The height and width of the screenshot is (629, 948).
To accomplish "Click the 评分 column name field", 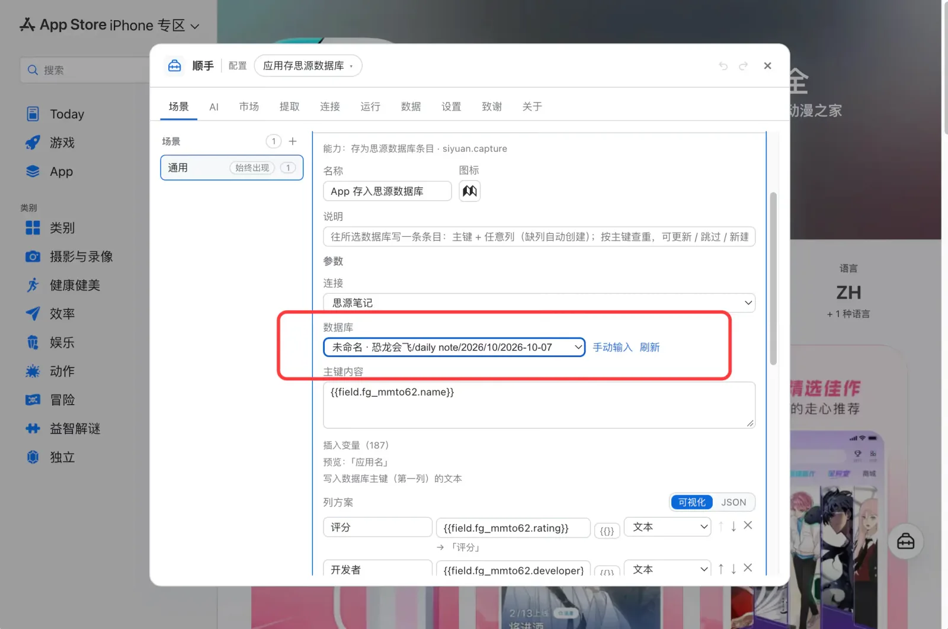I will [377, 527].
